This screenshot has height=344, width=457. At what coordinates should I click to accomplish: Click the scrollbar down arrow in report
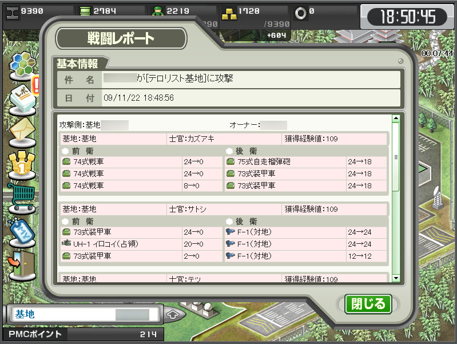click(x=396, y=278)
